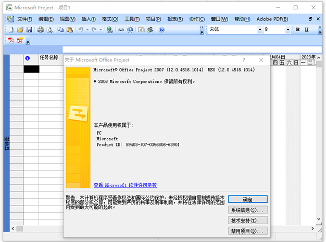326x242 pixels.
Task: Click 禁用项目(D)... button
Action: click(x=247, y=231)
